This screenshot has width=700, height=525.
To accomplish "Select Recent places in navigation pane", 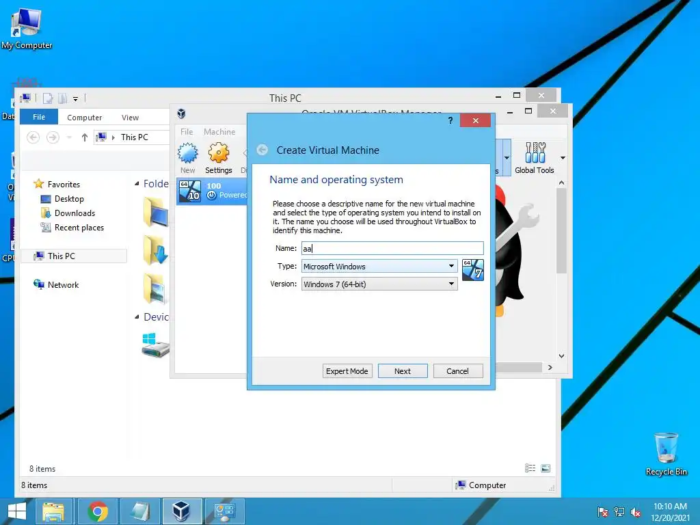I will pyautogui.click(x=72, y=227).
